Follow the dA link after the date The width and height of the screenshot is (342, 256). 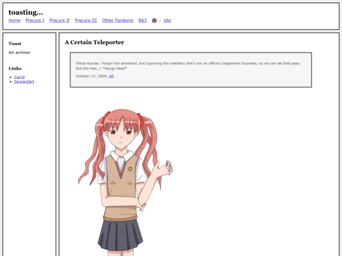111,76
